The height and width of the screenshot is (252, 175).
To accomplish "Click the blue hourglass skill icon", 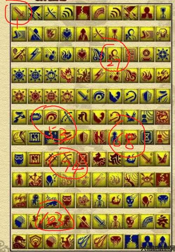I will [x=163, y=13].
